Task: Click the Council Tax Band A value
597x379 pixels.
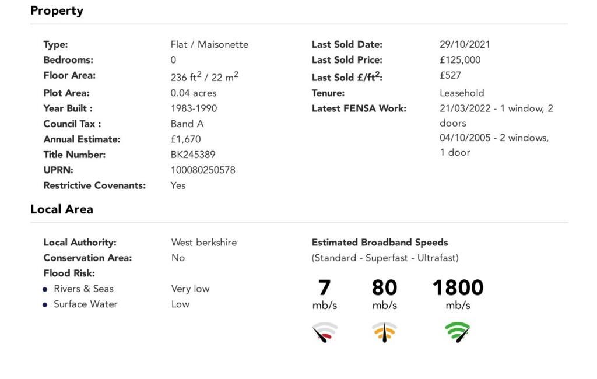Action: click(x=187, y=124)
